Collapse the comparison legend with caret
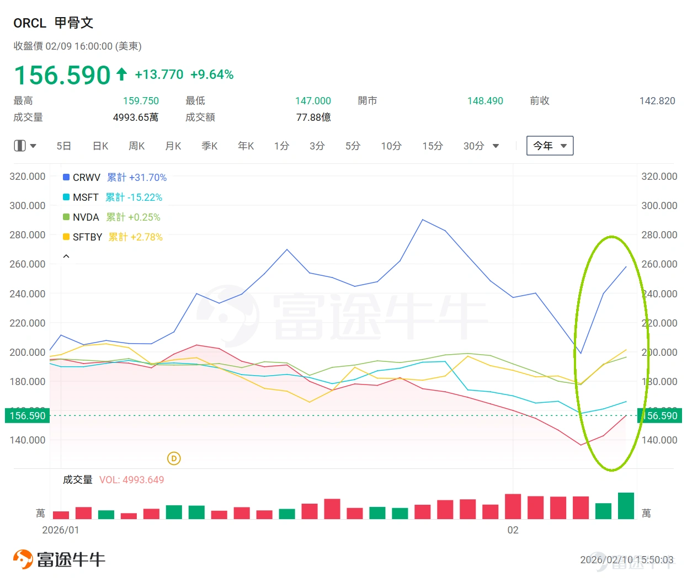The height and width of the screenshot is (582, 687). (66, 257)
